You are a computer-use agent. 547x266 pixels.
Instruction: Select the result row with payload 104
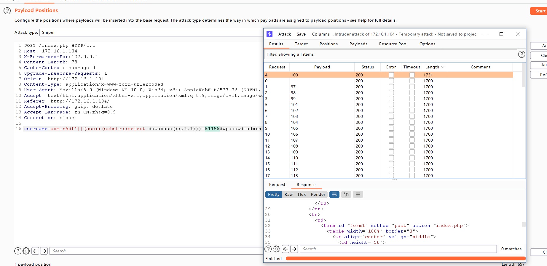tap(388, 122)
